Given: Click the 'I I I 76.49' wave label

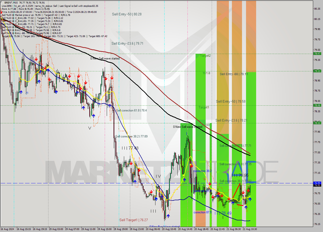Looking at the screenshot, I should 223,213.
